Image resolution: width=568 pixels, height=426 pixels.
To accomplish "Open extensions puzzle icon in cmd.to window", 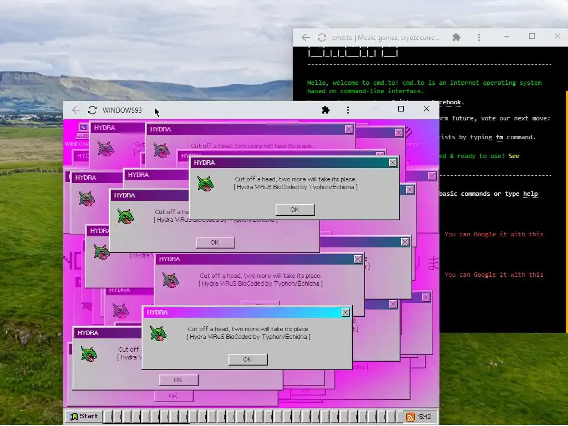I will click(457, 37).
